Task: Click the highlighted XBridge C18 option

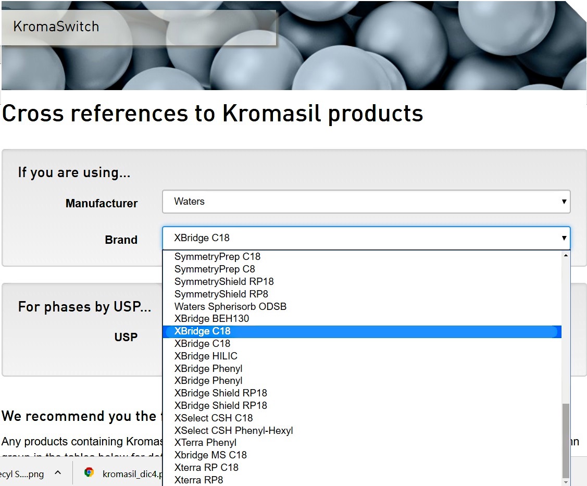Action: pos(362,331)
